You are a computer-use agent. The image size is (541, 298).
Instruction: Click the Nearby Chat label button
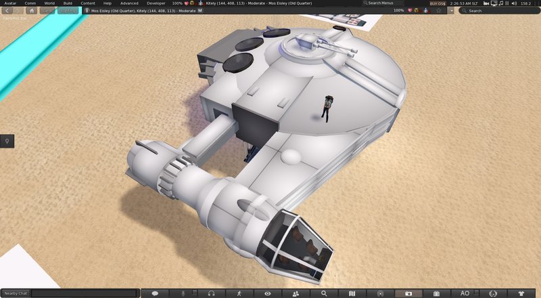coord(16,293)
